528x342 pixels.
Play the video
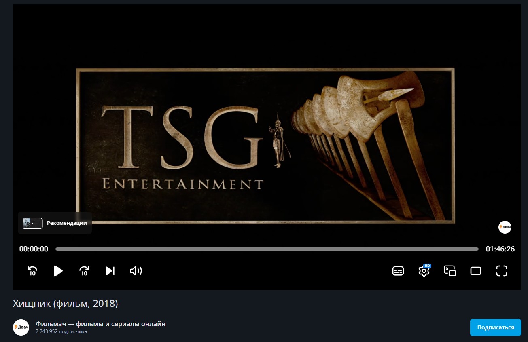point(58,271)
